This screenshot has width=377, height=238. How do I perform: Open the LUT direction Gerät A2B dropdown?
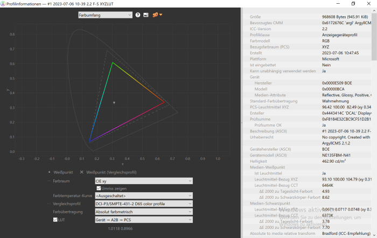[143, 220]
